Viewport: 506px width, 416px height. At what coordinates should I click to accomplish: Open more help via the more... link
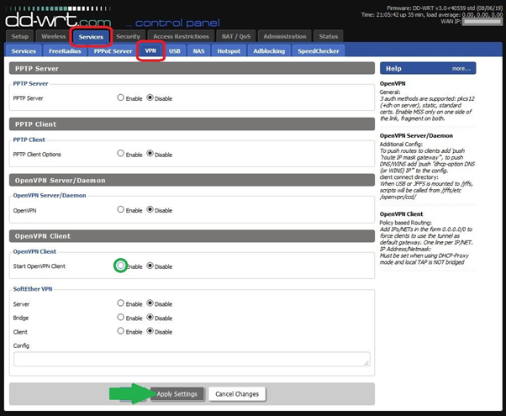point(461,68)
